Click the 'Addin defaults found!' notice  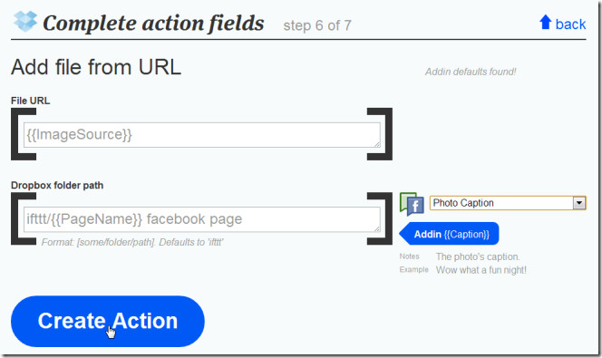(471, 72)
